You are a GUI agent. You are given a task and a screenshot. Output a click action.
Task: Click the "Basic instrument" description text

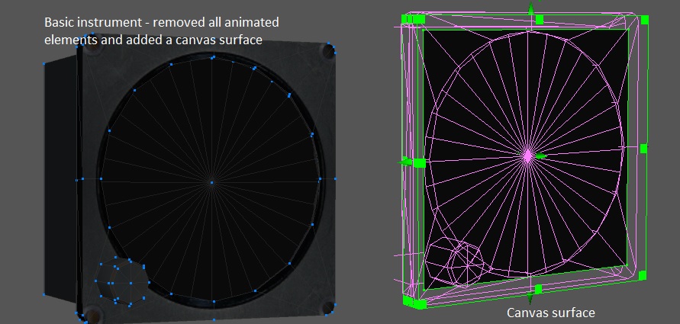coord(160,30)
